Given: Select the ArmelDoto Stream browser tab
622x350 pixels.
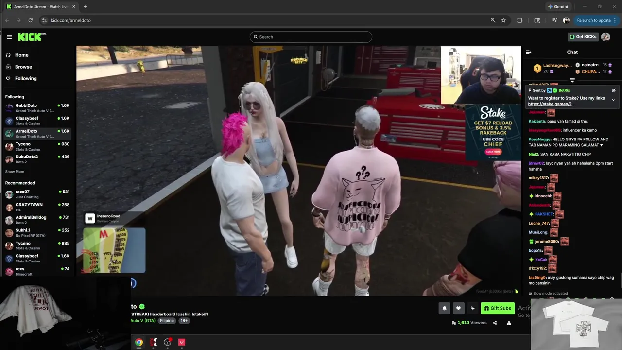Looking at the screenshot, I should pos(41,7).
